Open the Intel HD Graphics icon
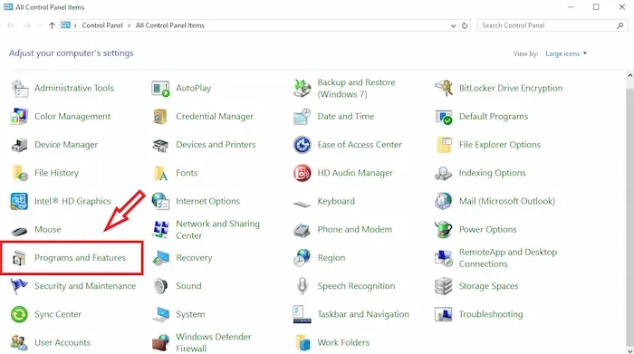 pos(19,201)
